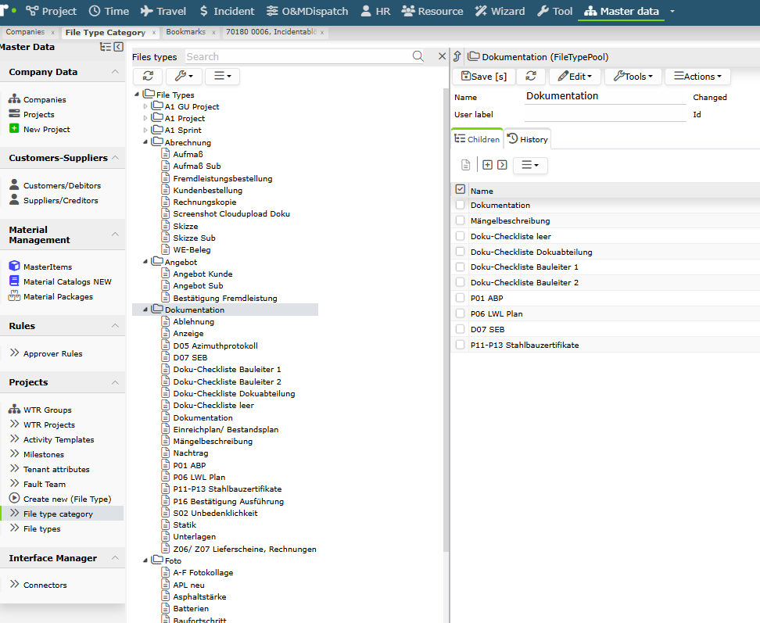Open the Tools dropdown in detail panel
The width and height of the screenshot is (760, 623).
633,77
